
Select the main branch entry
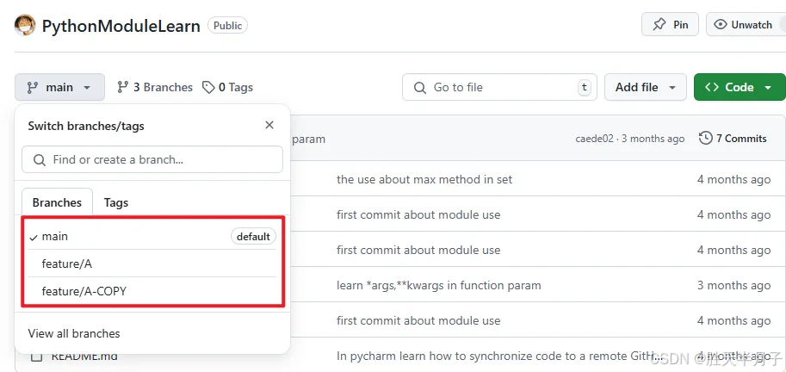[152, 236]
